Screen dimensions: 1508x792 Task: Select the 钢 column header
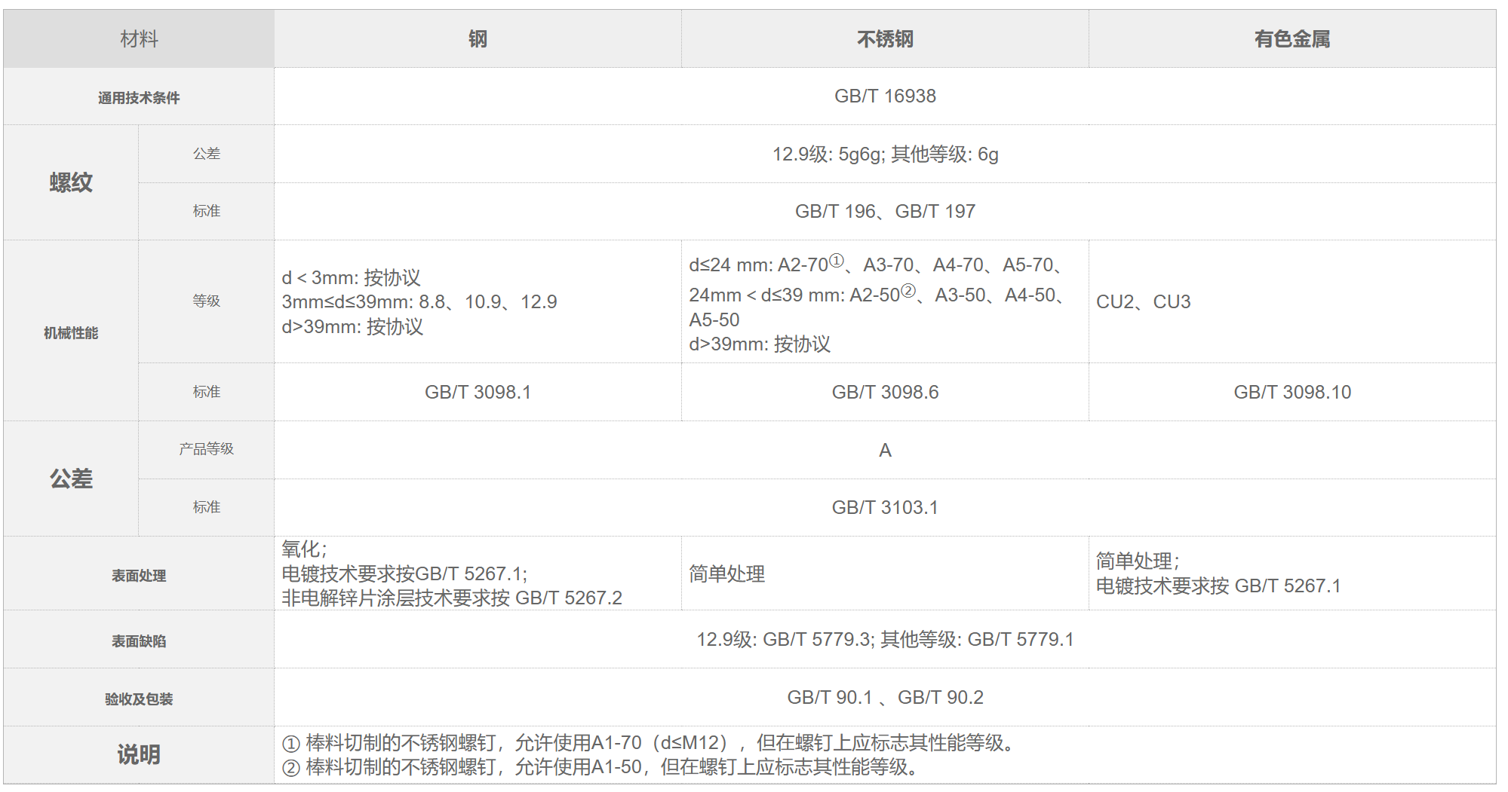[478, 38]
